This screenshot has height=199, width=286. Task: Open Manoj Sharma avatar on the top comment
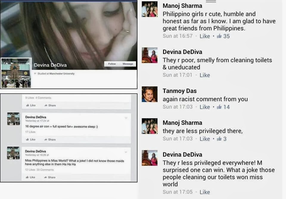(x=150, y=9)
